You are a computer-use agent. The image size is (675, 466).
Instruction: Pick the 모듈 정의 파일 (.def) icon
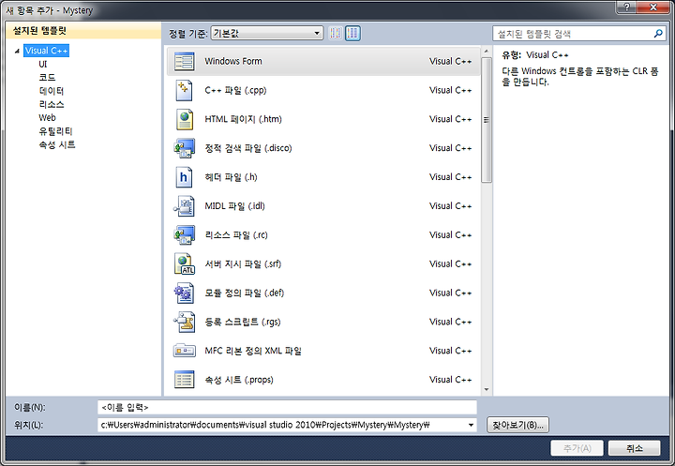185,293
